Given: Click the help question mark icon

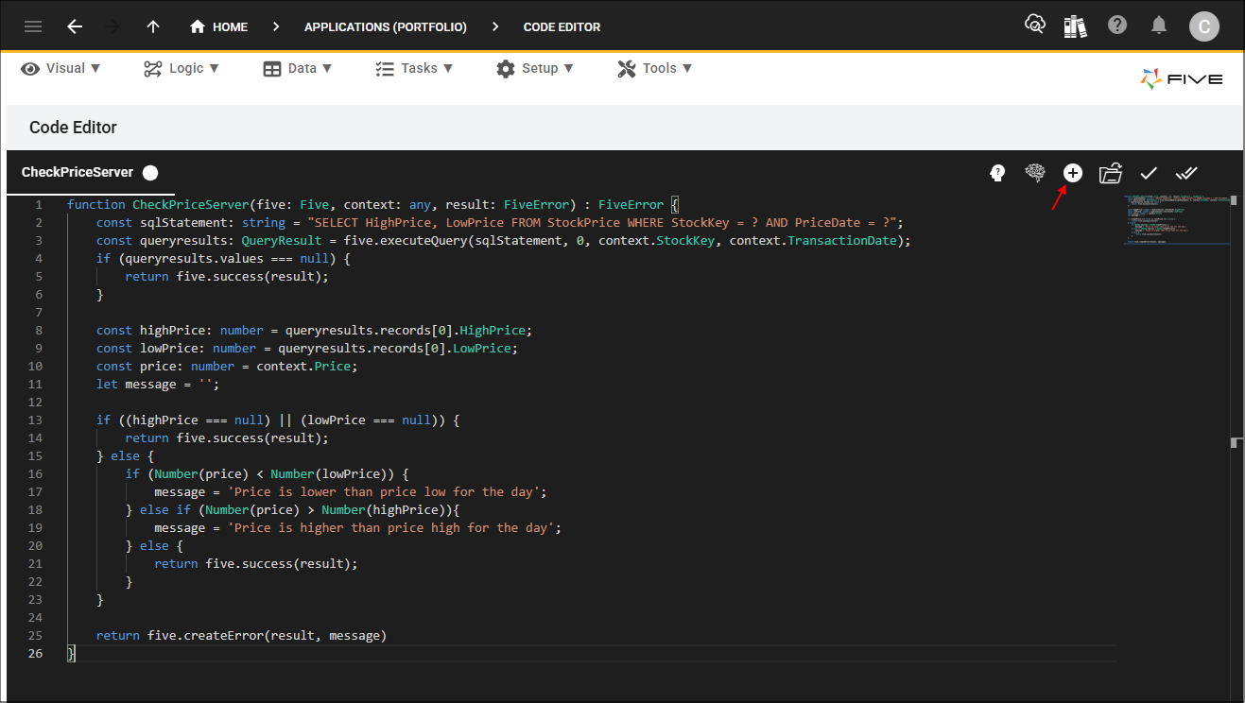Looking at the screenshot, I should click(x=1117, y=26).
